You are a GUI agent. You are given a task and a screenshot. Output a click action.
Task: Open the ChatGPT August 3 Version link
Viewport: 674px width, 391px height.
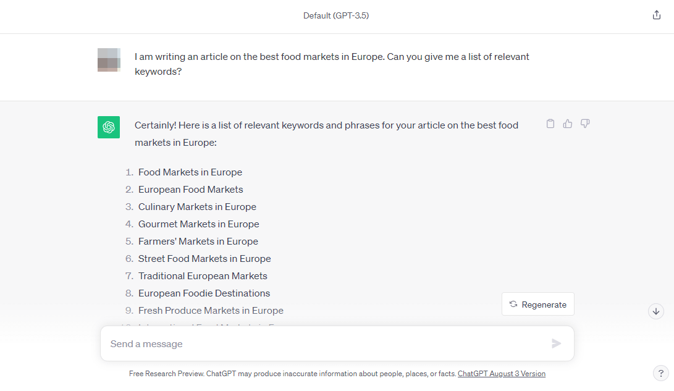coord(502,373)
